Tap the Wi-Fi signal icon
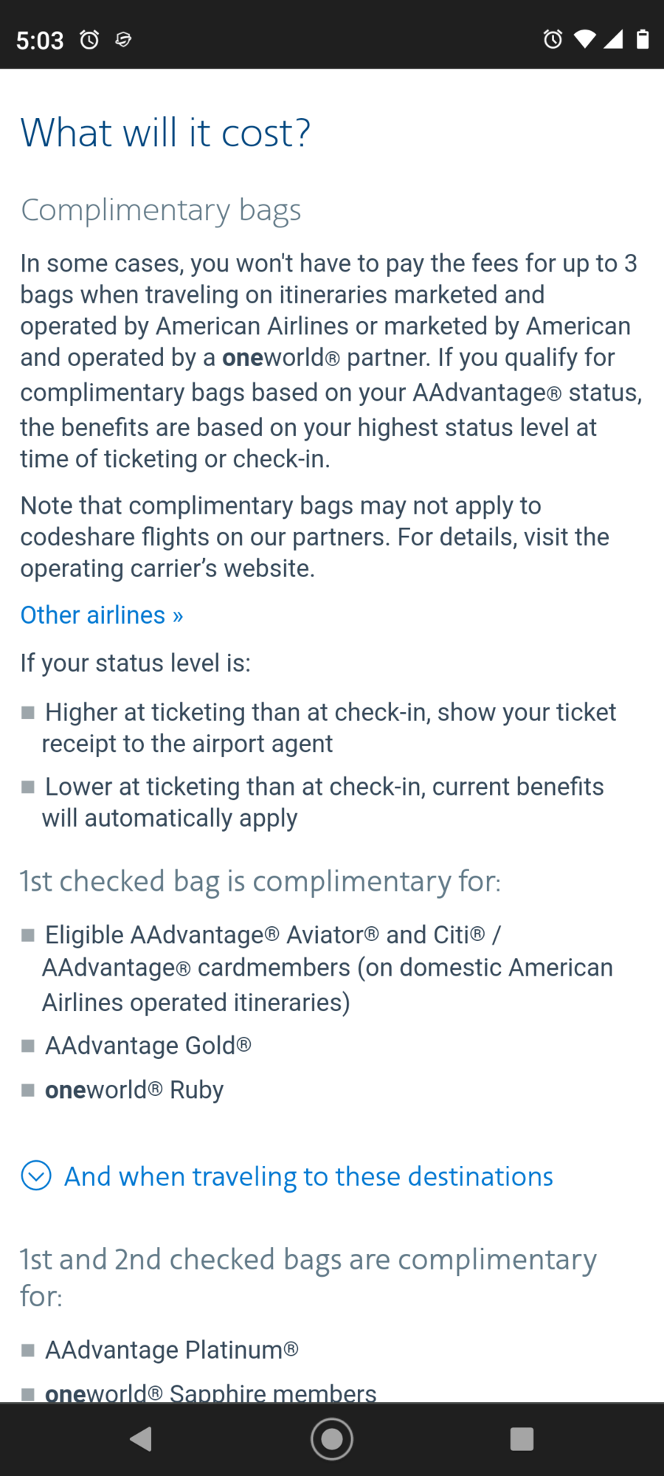This screenshot has width=664, height=1476. [584, 39]
